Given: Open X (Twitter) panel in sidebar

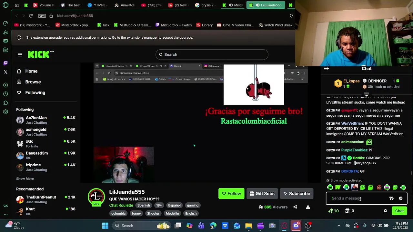Looking at the screenshot, I should pos(5,72).
